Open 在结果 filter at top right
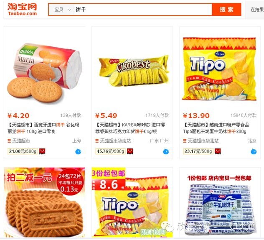The image size is (264, 240). 257,10
